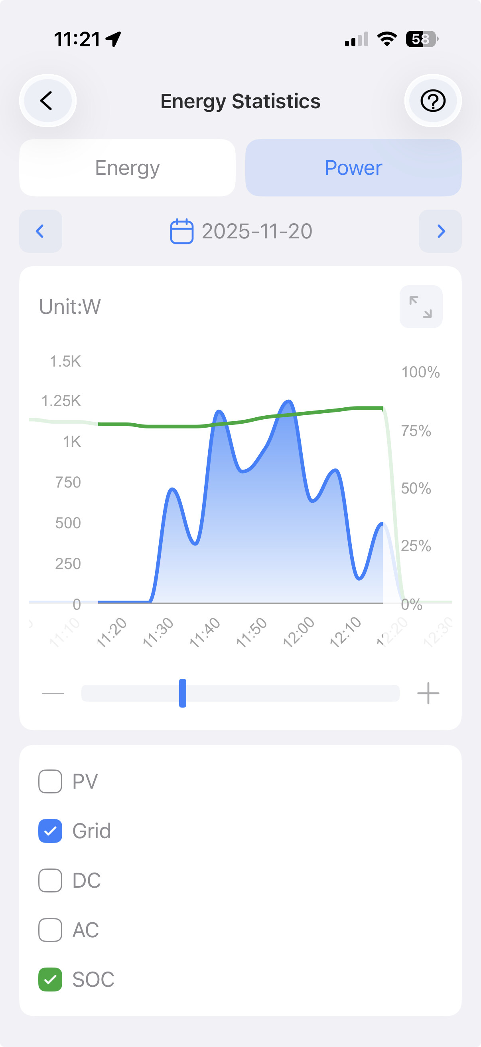Tap the Wi-Fi status icon
481x1047 pixels.
pos(387,39)
